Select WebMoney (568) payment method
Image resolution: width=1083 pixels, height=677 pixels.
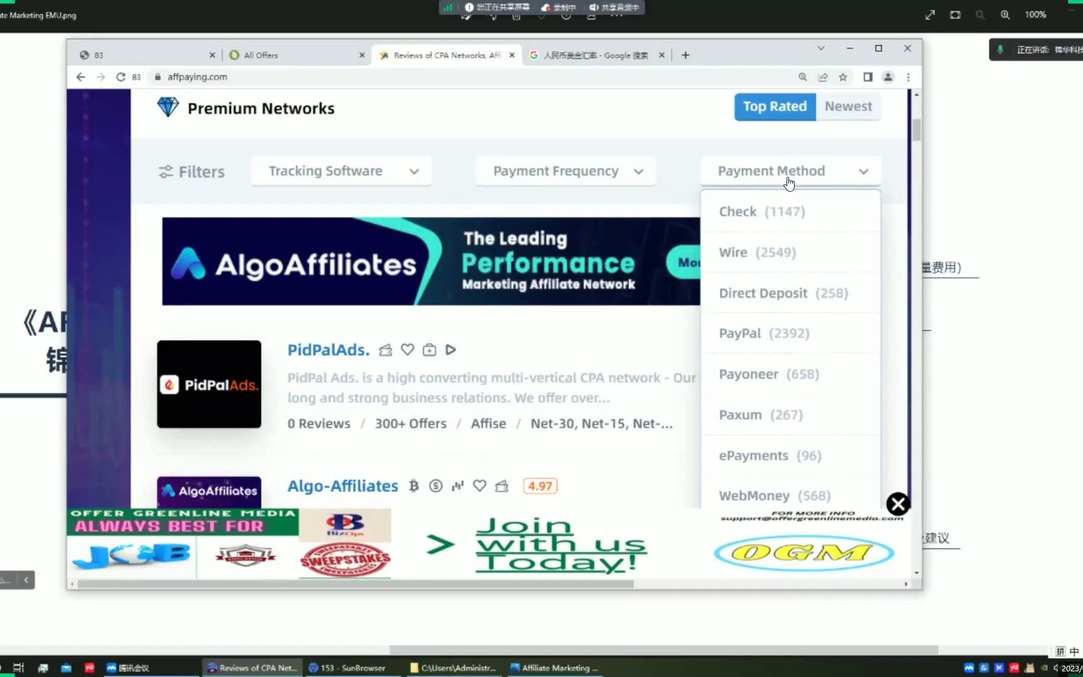790,496
